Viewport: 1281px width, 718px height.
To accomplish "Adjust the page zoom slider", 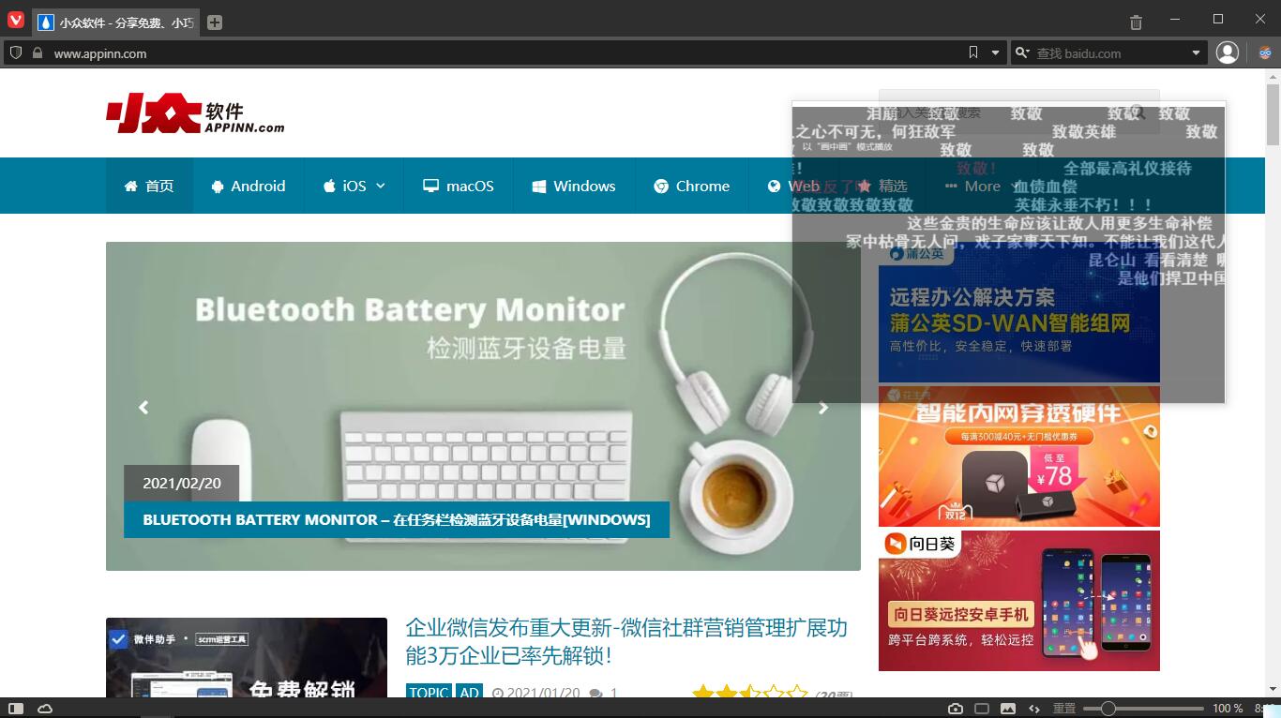I will (1108, 709).
